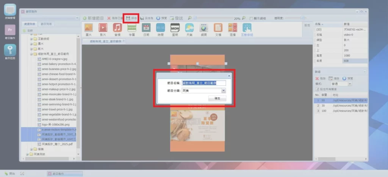
Task: Select the 字幕 subtitle component icon
Action: click(x=132, y=28)
